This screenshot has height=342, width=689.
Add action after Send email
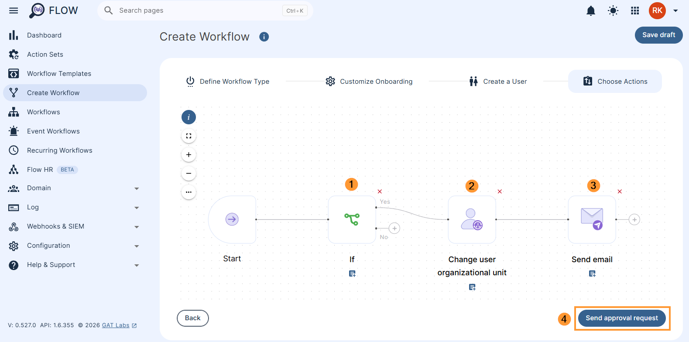(634, 219)
